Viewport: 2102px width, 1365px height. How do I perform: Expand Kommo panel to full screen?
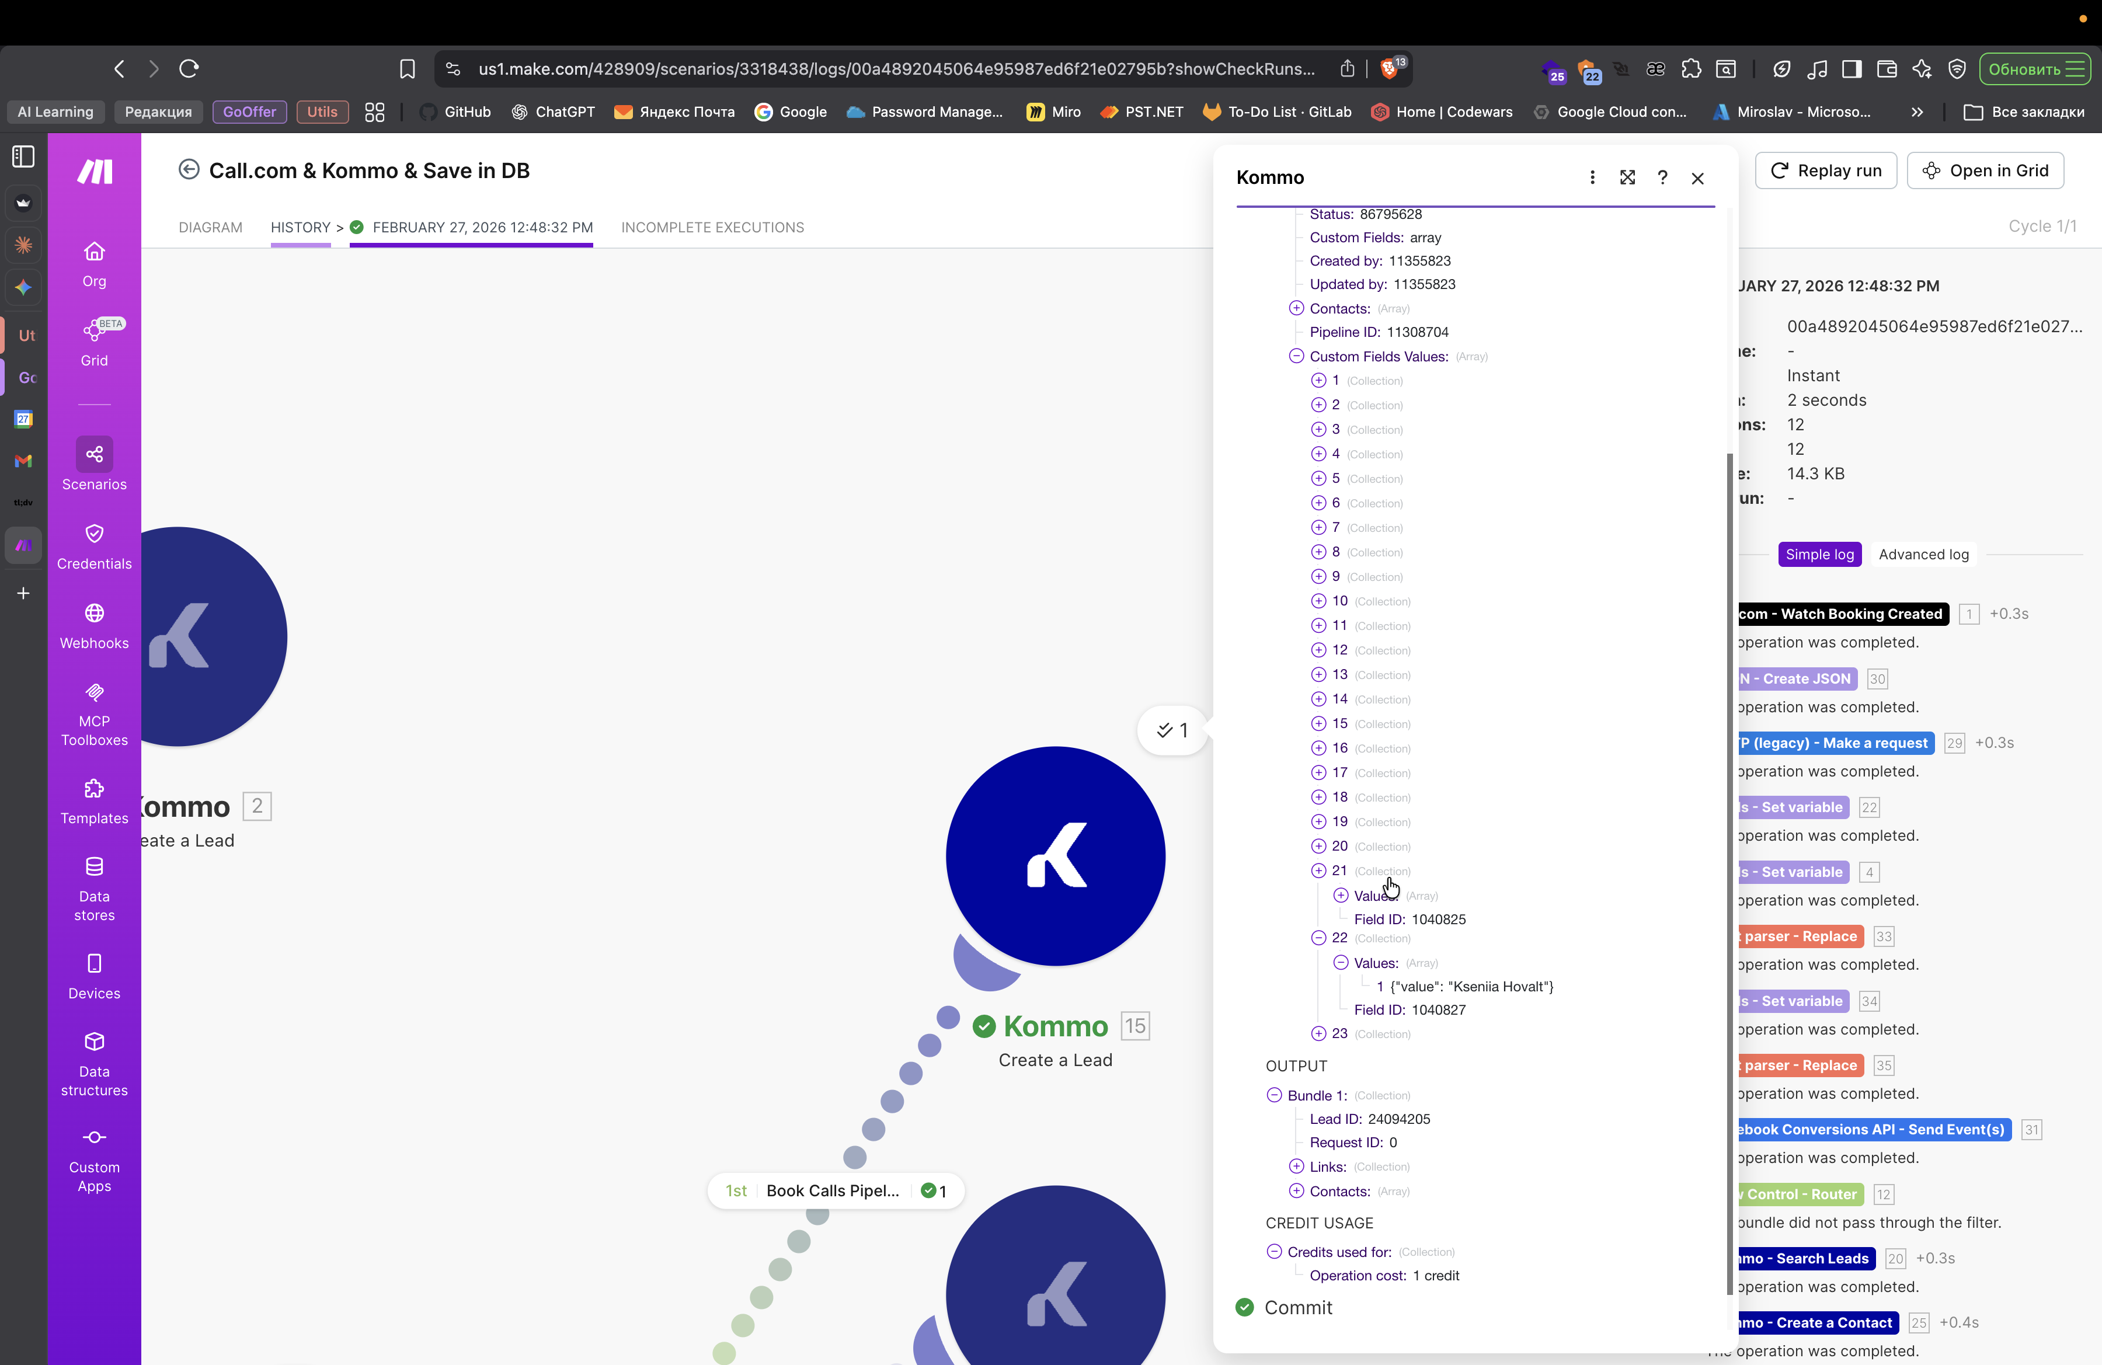[x=1627, y=177]
